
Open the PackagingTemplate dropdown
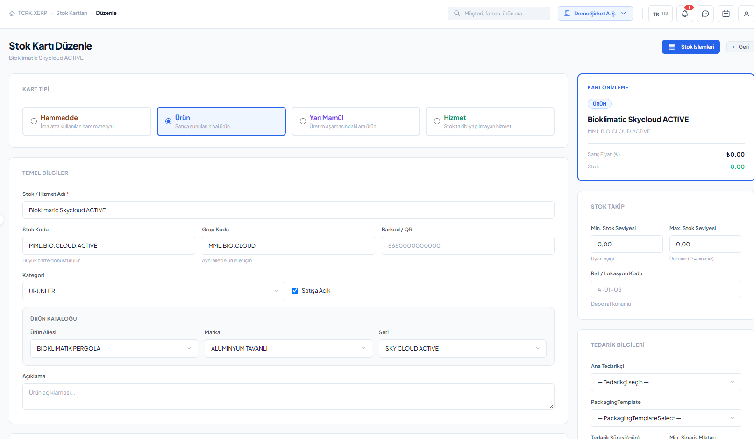[666, 418]
